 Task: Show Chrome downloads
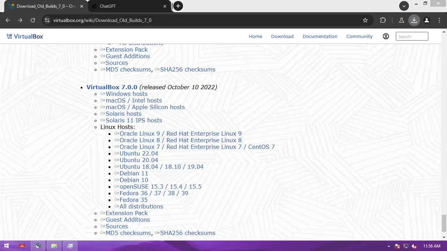click(x=414, y=20)
